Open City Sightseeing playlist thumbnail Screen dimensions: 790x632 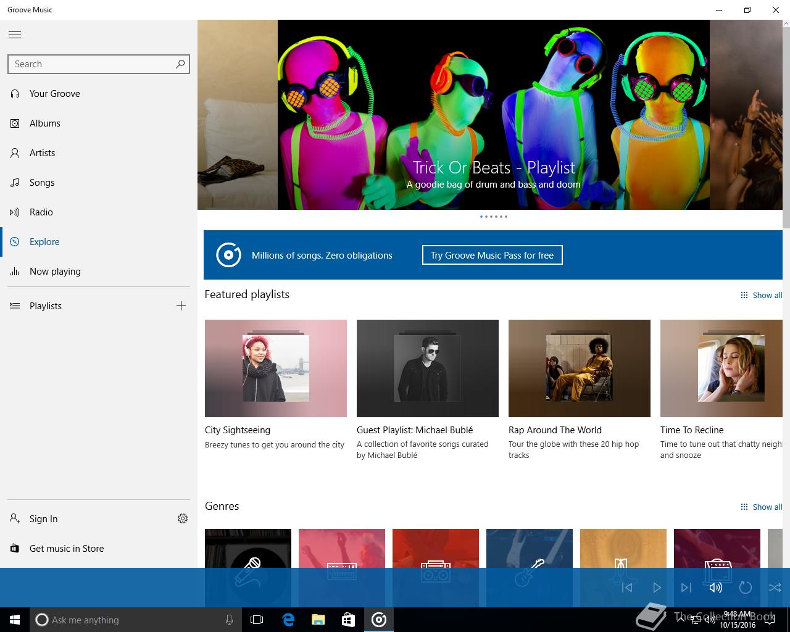coord(276,368)
